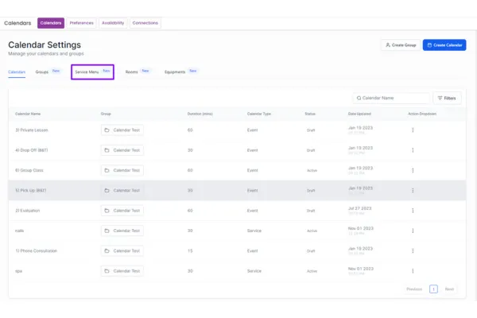The height and width of the screenshot is (318, 477).
Task: Click Calendar Test group of Private Lesson
Action: click(122, 130)
